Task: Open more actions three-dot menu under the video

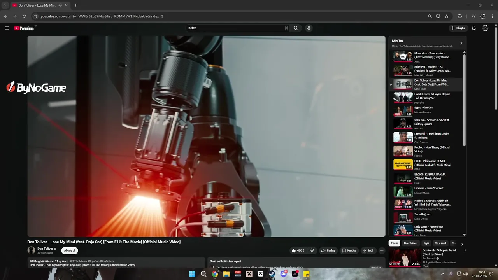Action: (x=382, y=250)
